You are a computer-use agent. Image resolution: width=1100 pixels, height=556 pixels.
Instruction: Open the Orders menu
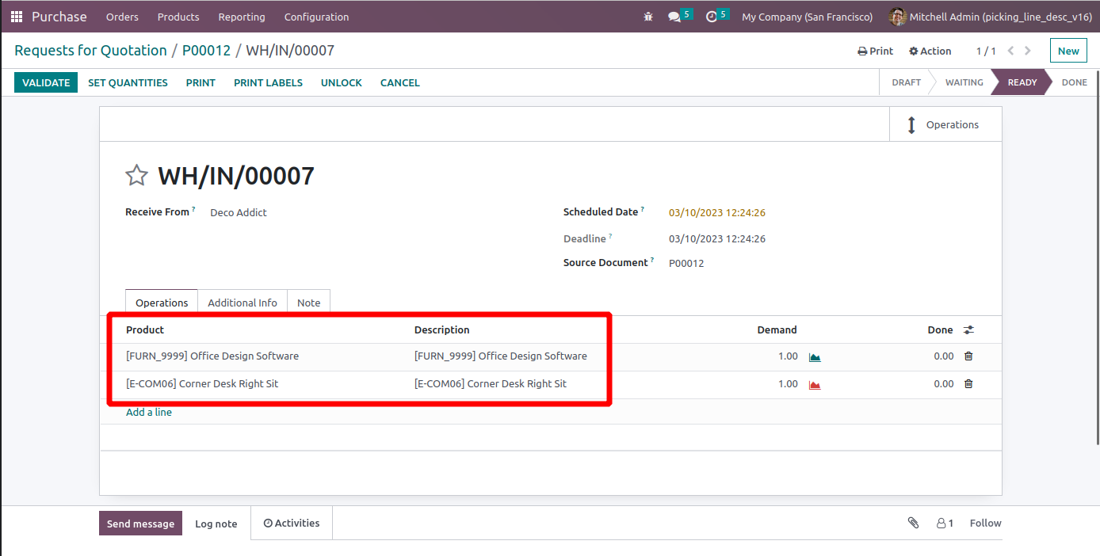tap(122, 17)
